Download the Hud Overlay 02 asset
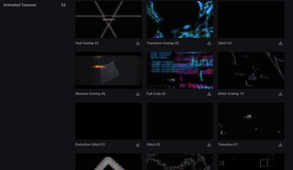Screen dimensions: 293x170 tap(138, 43)
